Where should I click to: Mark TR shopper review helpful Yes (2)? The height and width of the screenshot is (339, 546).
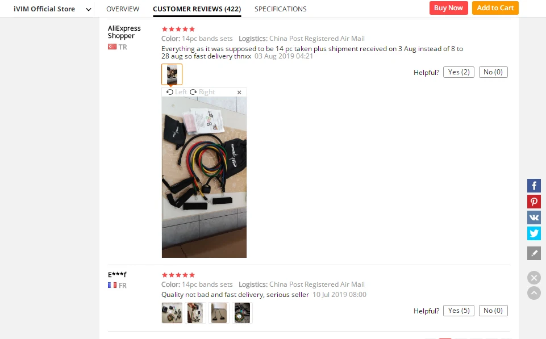[x=459, y=72]
